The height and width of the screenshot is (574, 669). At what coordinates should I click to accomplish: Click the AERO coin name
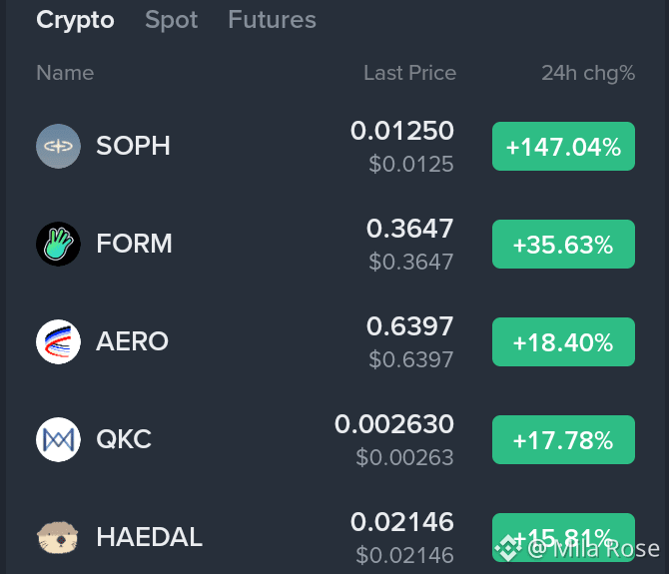pyautogui.click(x=132, y=341)
